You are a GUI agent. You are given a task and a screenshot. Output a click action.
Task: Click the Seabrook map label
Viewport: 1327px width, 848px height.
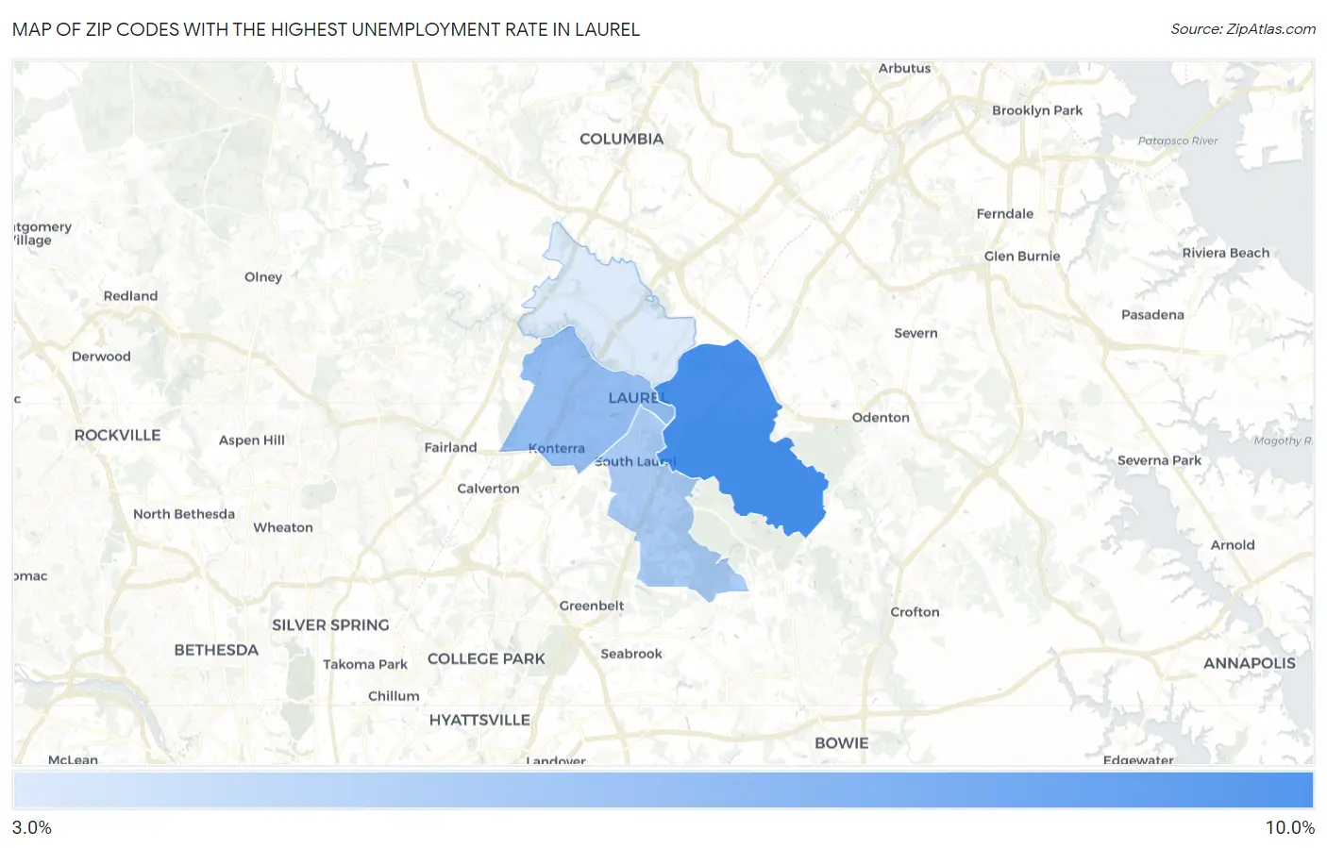[x=631, y=654]
